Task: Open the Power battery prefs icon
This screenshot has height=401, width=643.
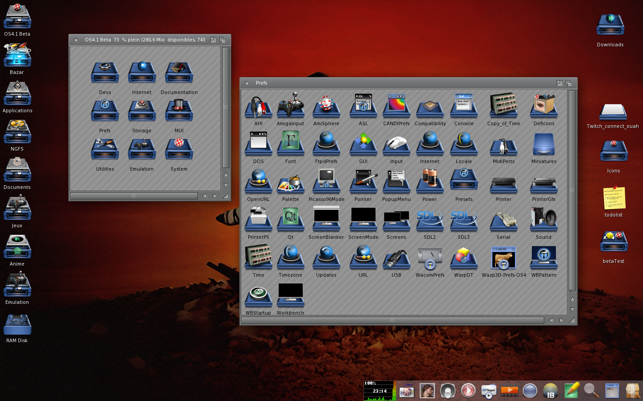Action: coord(430,182)
